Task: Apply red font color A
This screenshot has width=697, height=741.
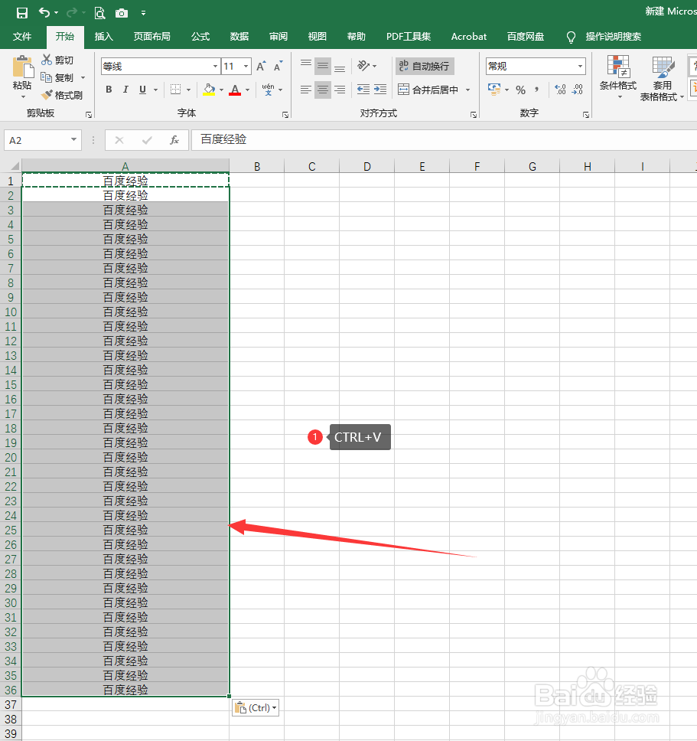Action: [x=235, y=90]
